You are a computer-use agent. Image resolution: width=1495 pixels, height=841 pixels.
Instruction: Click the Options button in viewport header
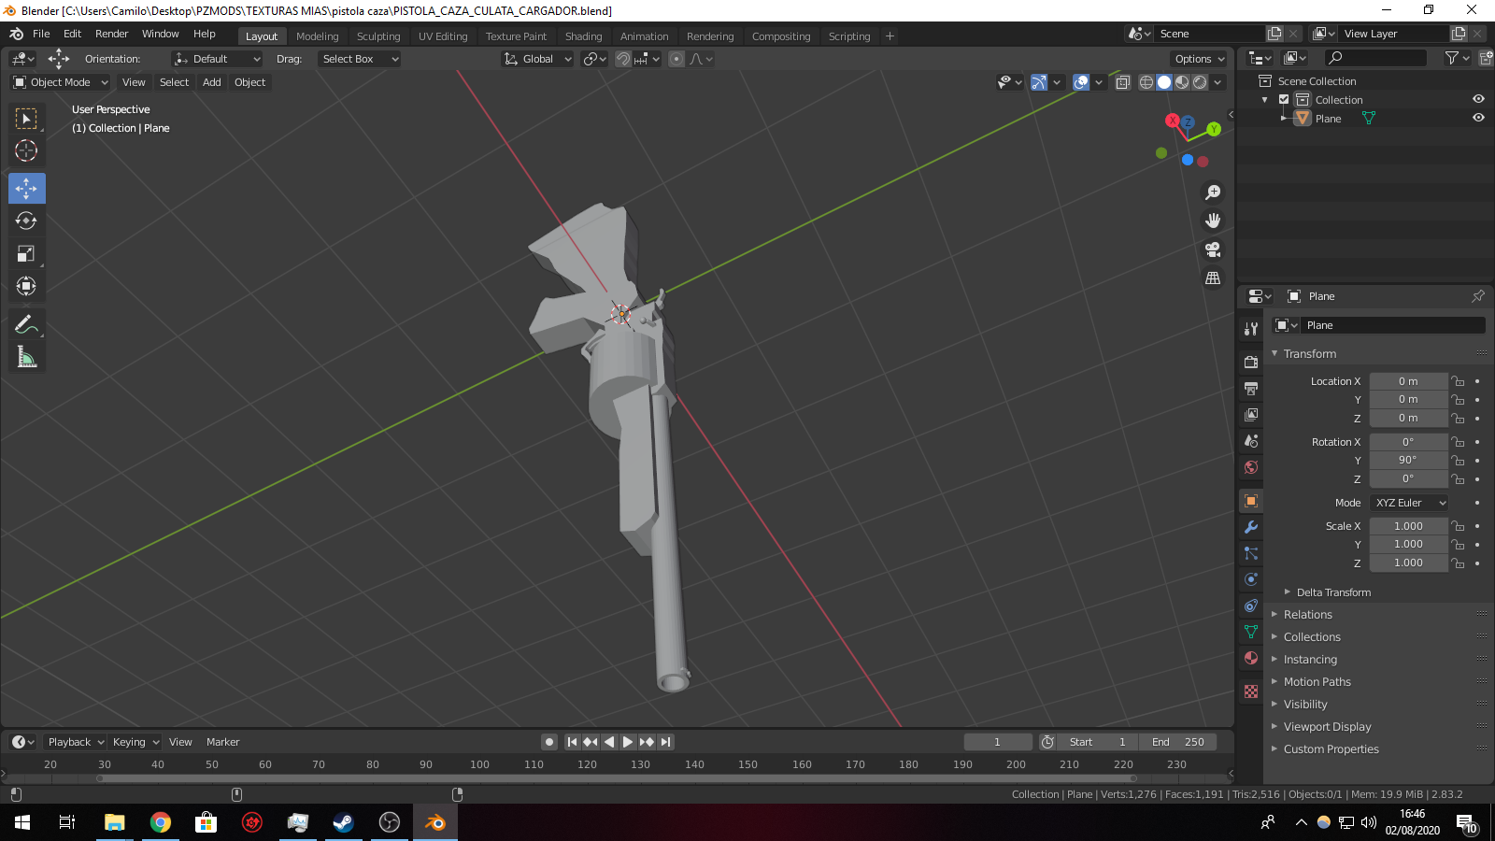[x=1199, y=59]
